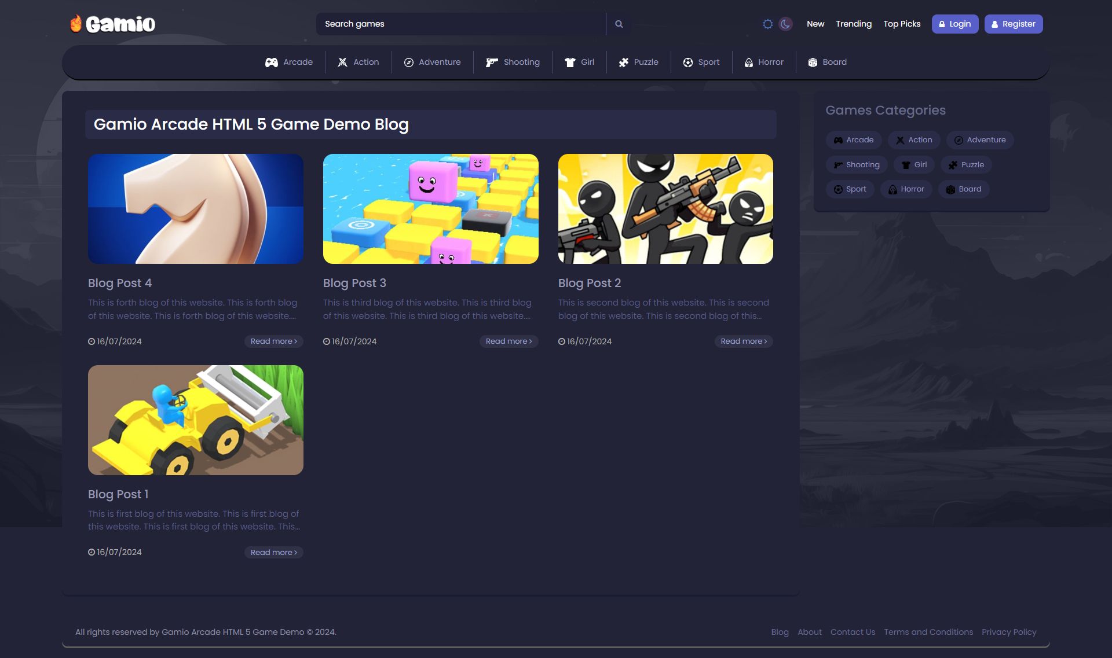Open the Top Picks menu item
Viewport: 1112px width, 658px height.
[901, 24]
